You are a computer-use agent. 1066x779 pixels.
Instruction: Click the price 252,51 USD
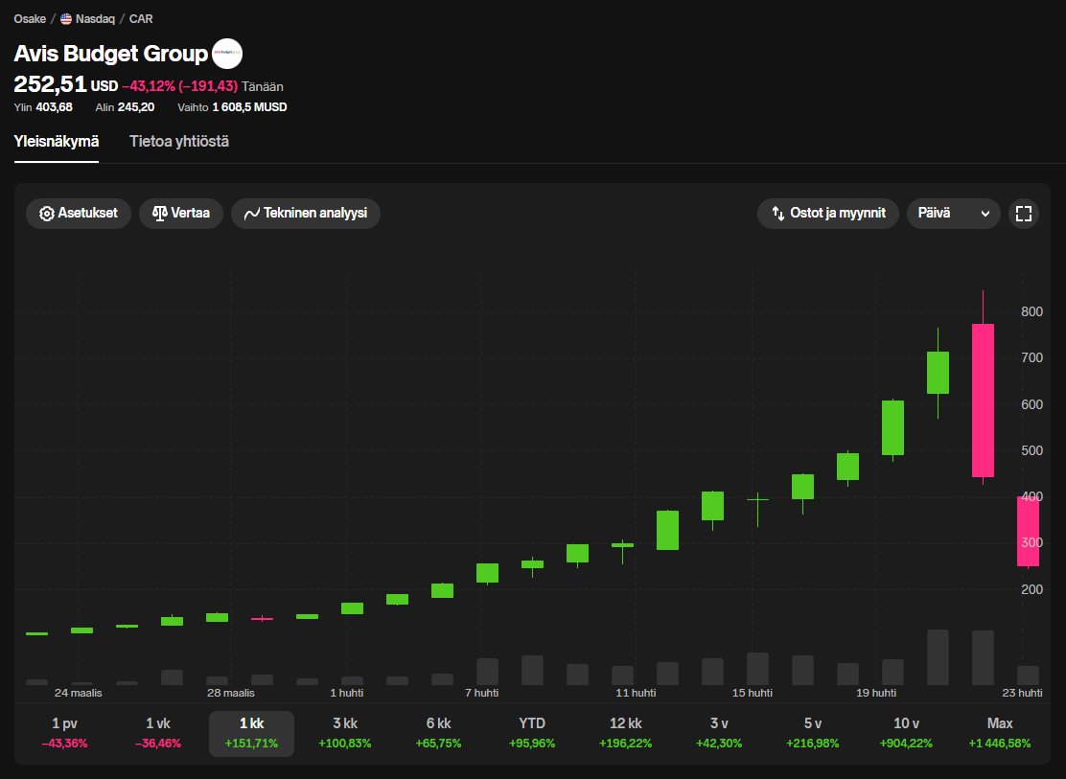(66, 84)
